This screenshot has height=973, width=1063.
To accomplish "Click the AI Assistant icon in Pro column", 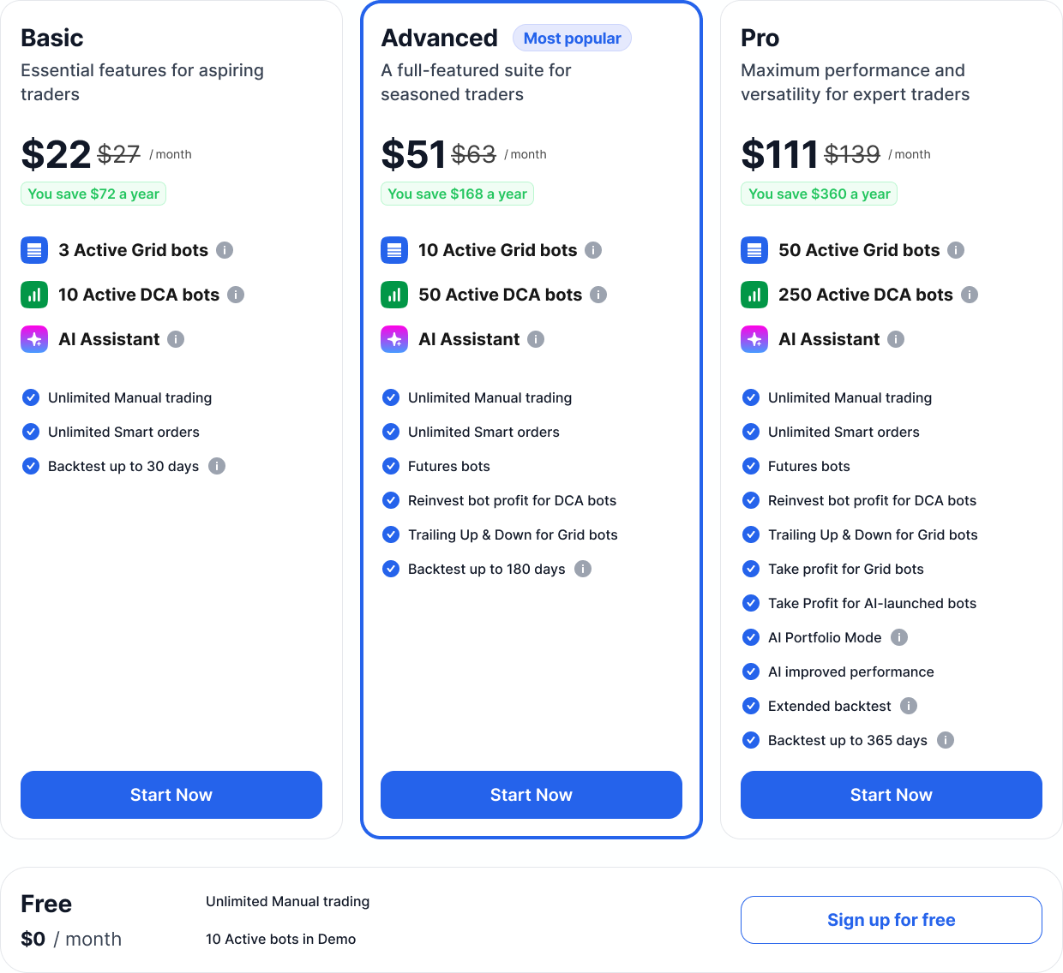I will pos(754,339).
